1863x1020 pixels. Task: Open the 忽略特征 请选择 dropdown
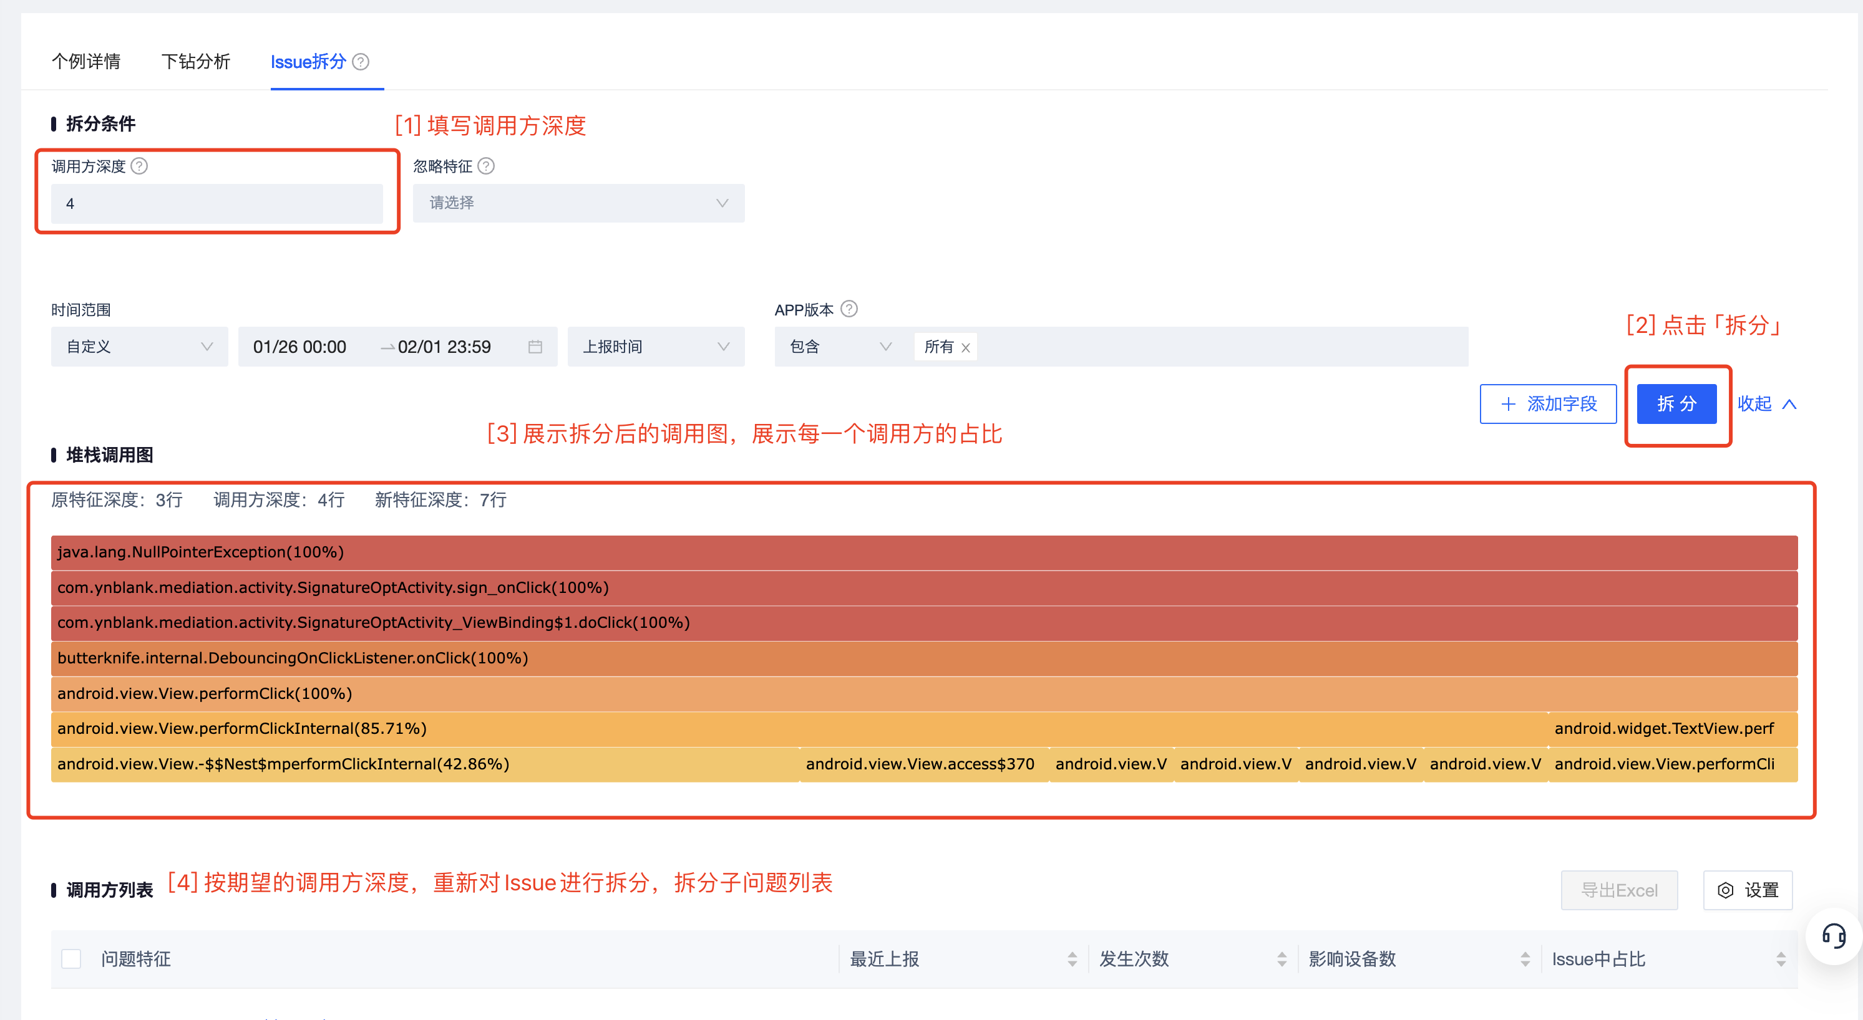(x=578, y=203)
